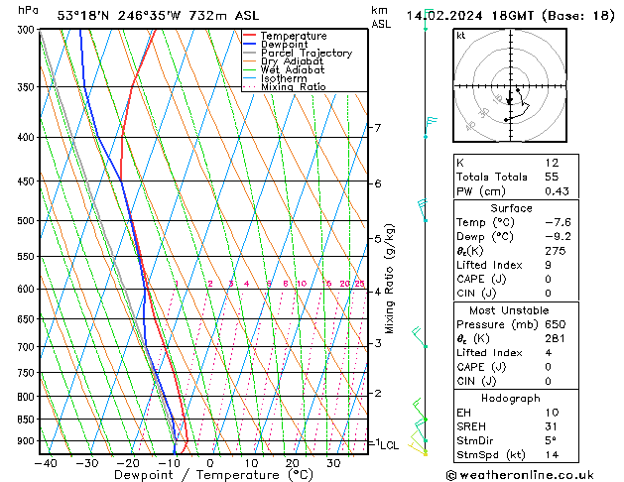The width and height of the screenshot is (624, 482).
Task: Click the 850 hPa pressure label
Action: click(28, 420)
